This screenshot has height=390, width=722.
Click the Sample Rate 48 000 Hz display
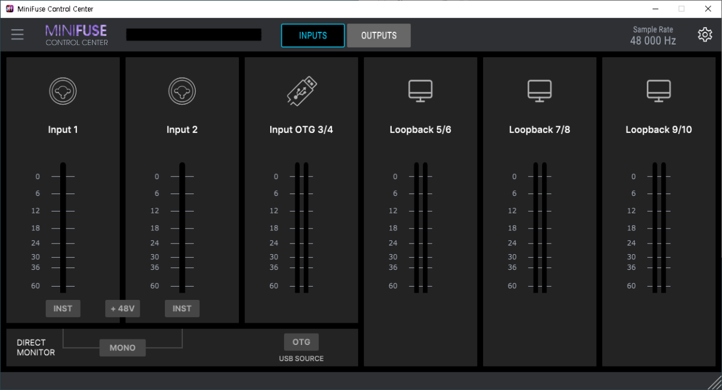(653, 36)
